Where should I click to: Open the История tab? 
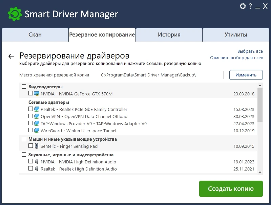169,35
